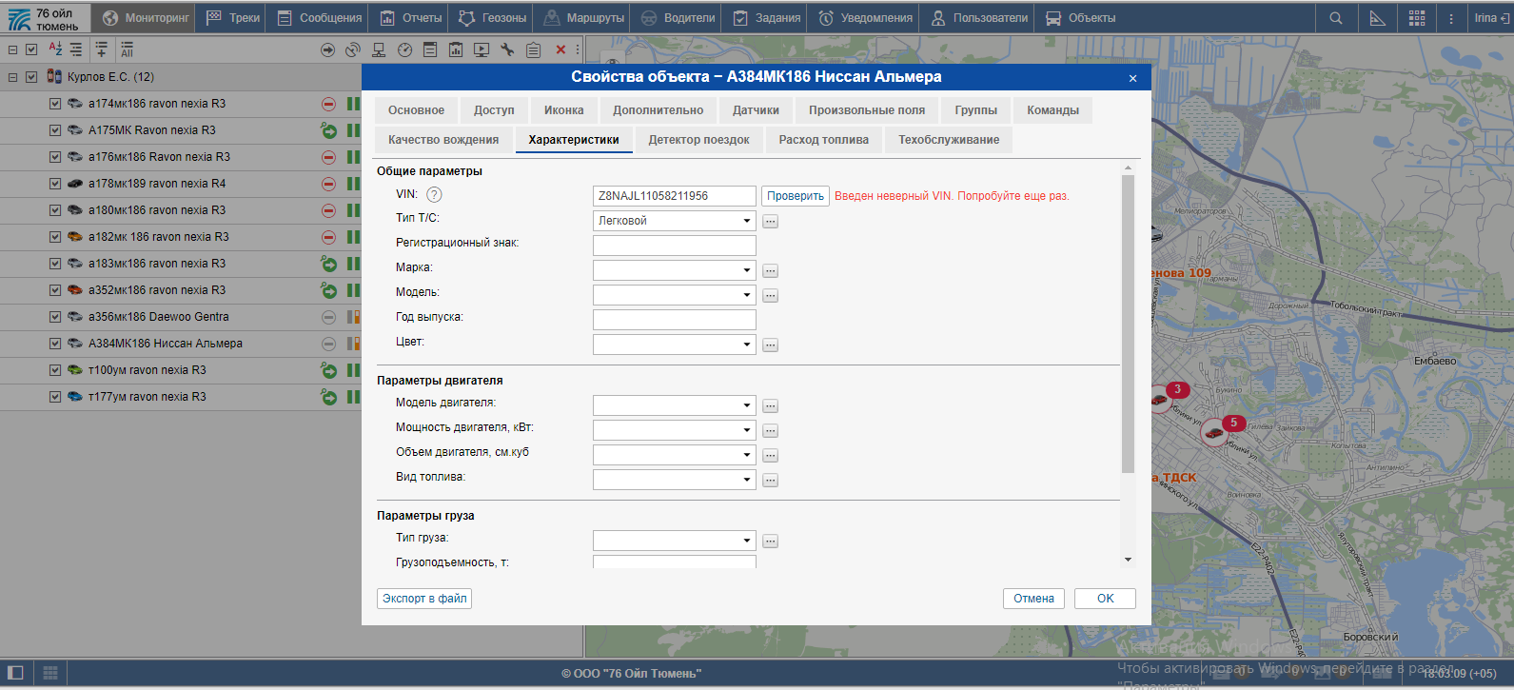Screen dimensions: 1514x690
Task: Open the ellipsis editor next to Тип Т/С
Action: [x=771, y=222]
